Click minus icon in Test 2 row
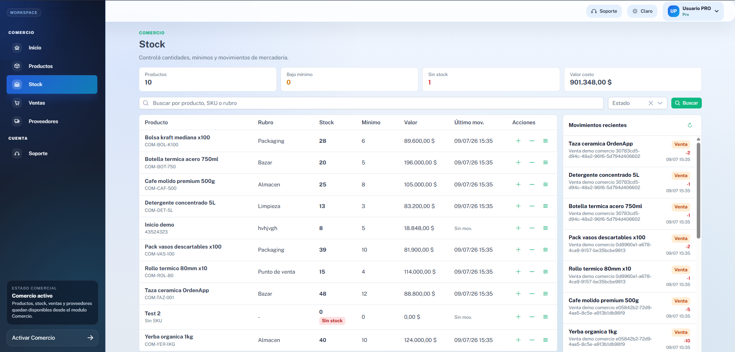The width and height of the screenshot is (735, 352). coord(532,317)
